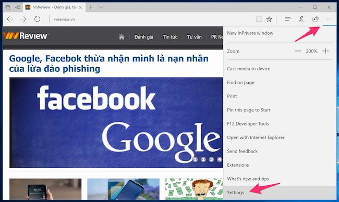The width and height of the screenshot is (339, 202).
Task: Select New InPrivate window
Action: pyautogui.click(x=250, y=33)
